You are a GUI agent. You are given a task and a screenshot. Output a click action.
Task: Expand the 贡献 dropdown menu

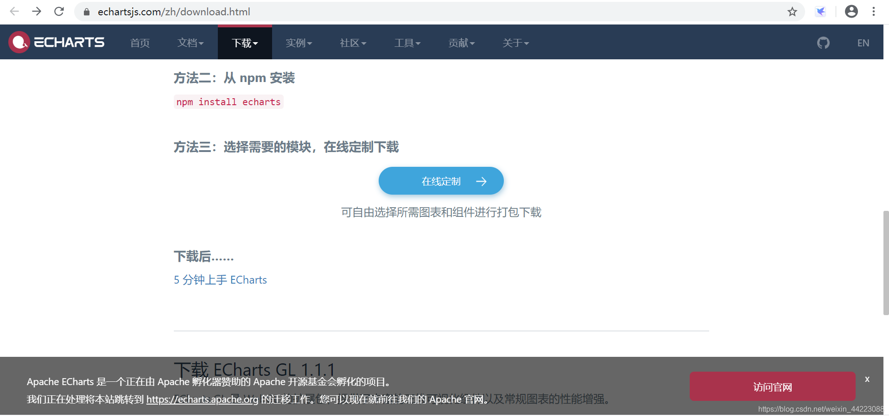[x=462, y=43]
